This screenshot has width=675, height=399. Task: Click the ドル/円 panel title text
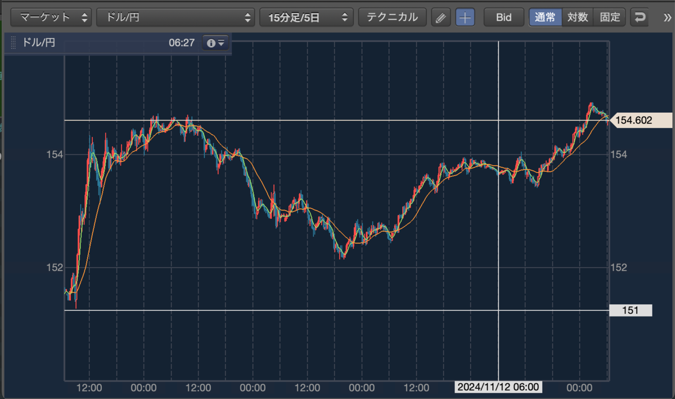[38, 43]
